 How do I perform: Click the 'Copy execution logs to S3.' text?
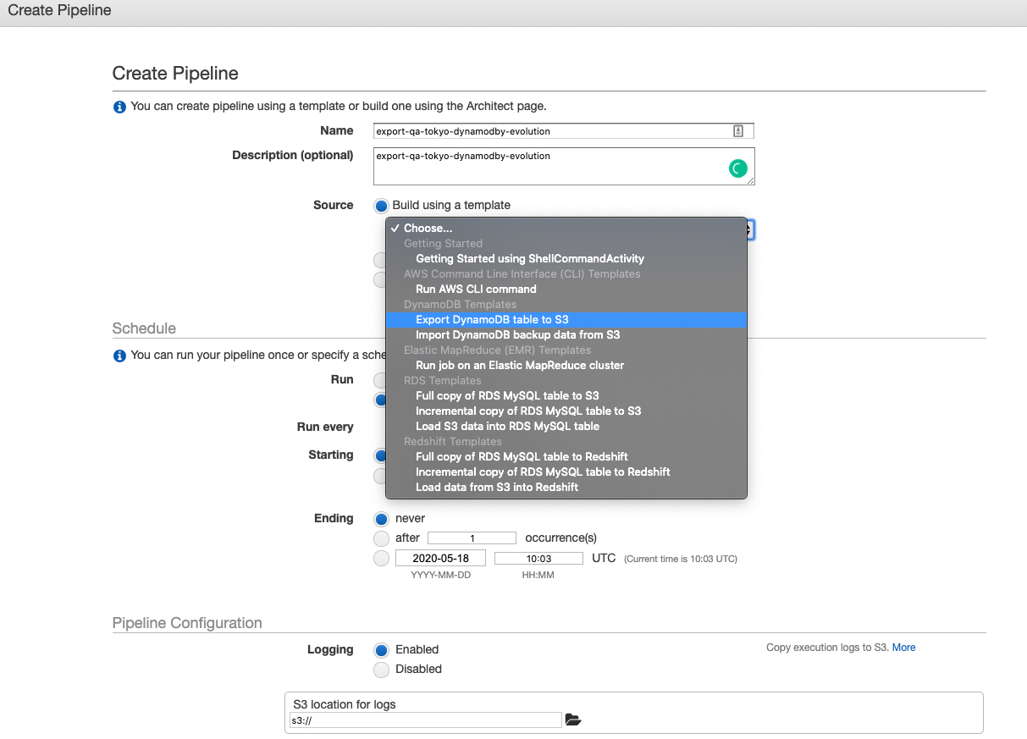pyautogui.click(x=827, y=648)
